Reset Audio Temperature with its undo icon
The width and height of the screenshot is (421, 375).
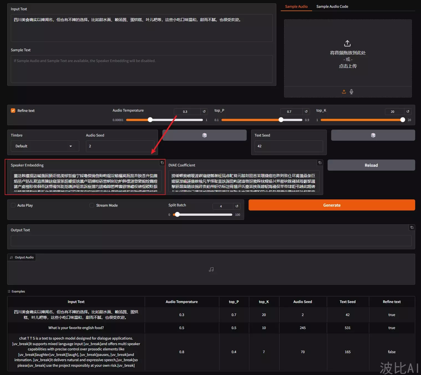[204, 111]
